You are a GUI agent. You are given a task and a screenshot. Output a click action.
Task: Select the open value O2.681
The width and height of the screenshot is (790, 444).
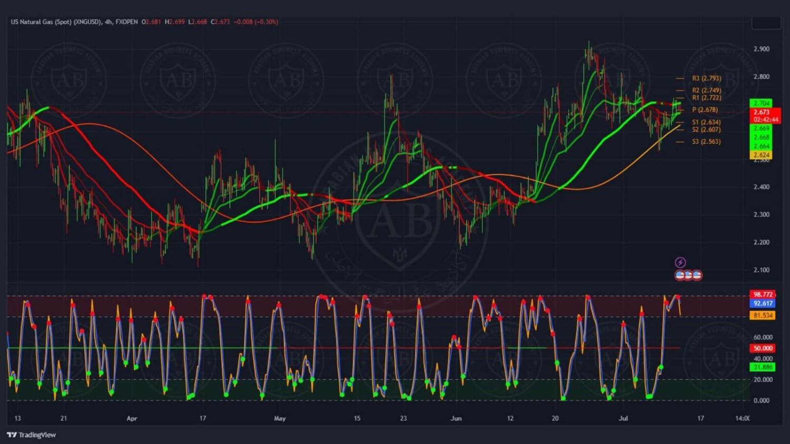pos(151,22)
